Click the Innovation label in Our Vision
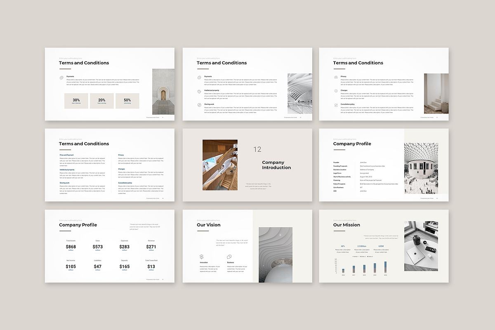The image size is (495, 330). point(204,263)
